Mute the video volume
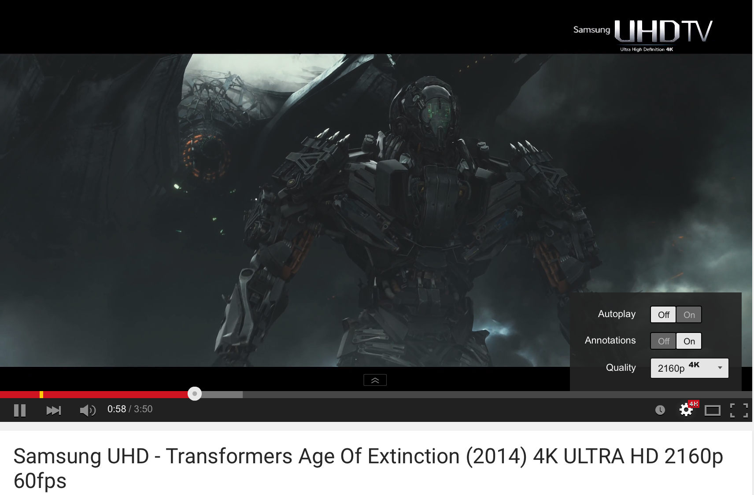 [x=88, y=410]
